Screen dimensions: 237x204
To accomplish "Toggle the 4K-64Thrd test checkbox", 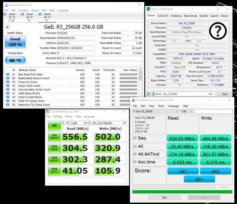I will [x=135, y=154].
